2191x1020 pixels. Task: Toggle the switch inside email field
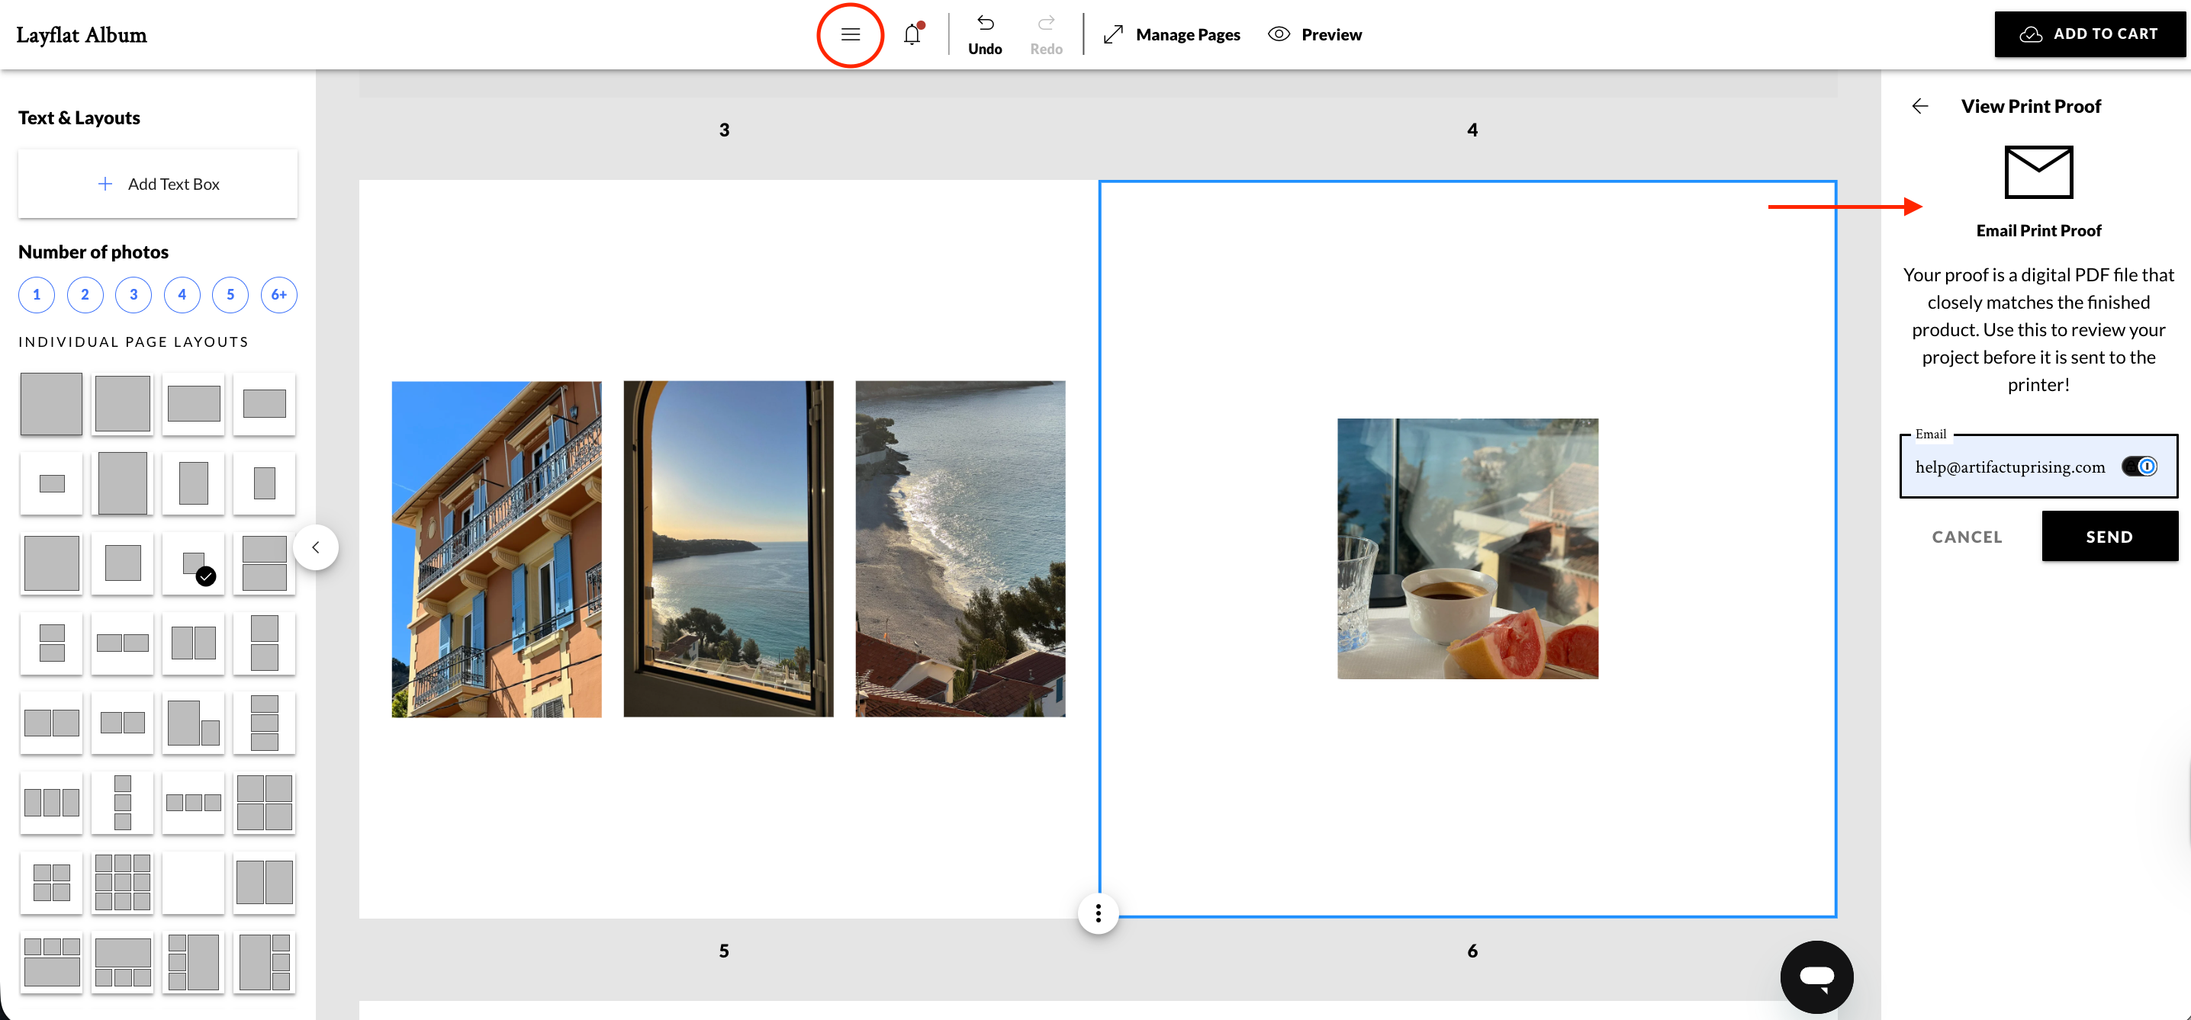click(2138, 467)
